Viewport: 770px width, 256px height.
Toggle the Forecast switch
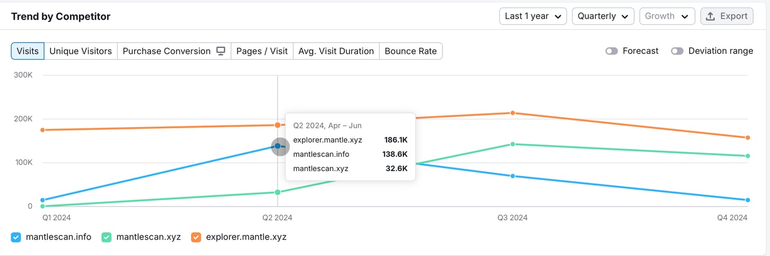612,51
